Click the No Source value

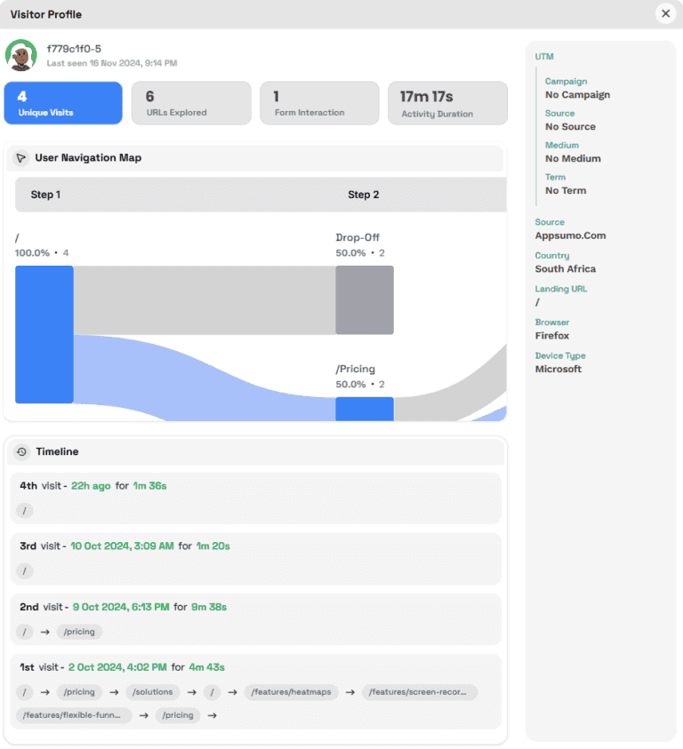point(570,126)
